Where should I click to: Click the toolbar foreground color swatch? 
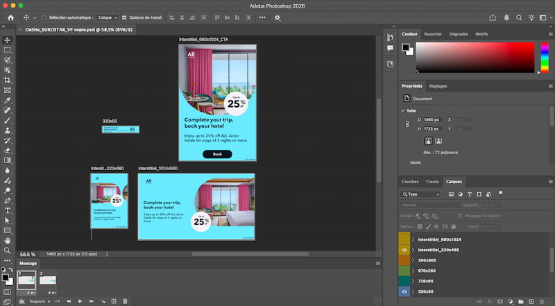[x=6, y=278]
